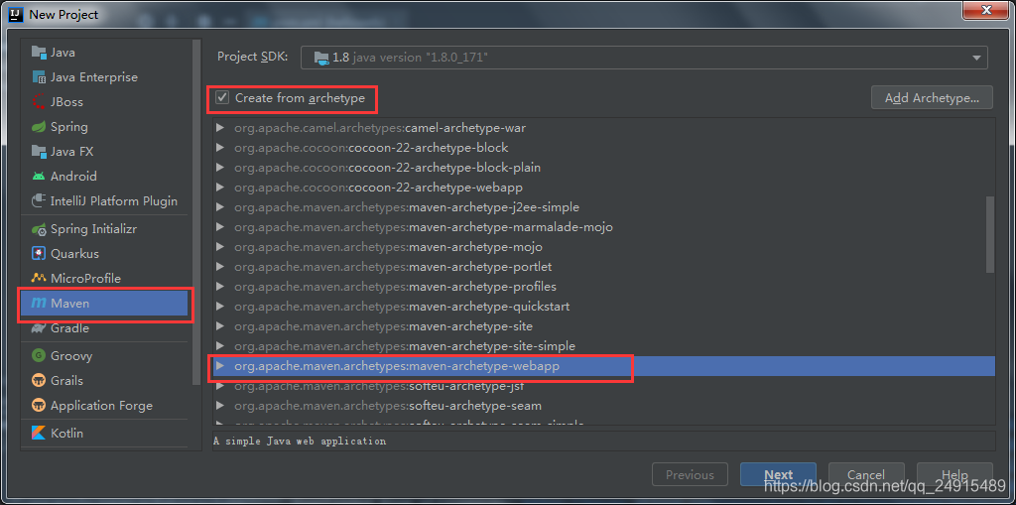1016x505 pixels.
Task: Click the project types sidebar scrollbar
Action: [197, 212]
